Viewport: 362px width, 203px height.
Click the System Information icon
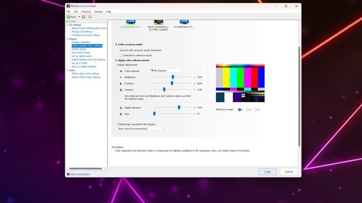coord(68,174)
